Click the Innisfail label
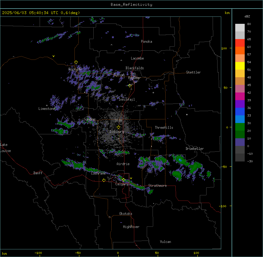 (127, 100)
